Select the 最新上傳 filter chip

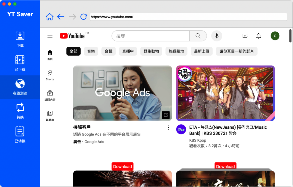tap(202, 51)
